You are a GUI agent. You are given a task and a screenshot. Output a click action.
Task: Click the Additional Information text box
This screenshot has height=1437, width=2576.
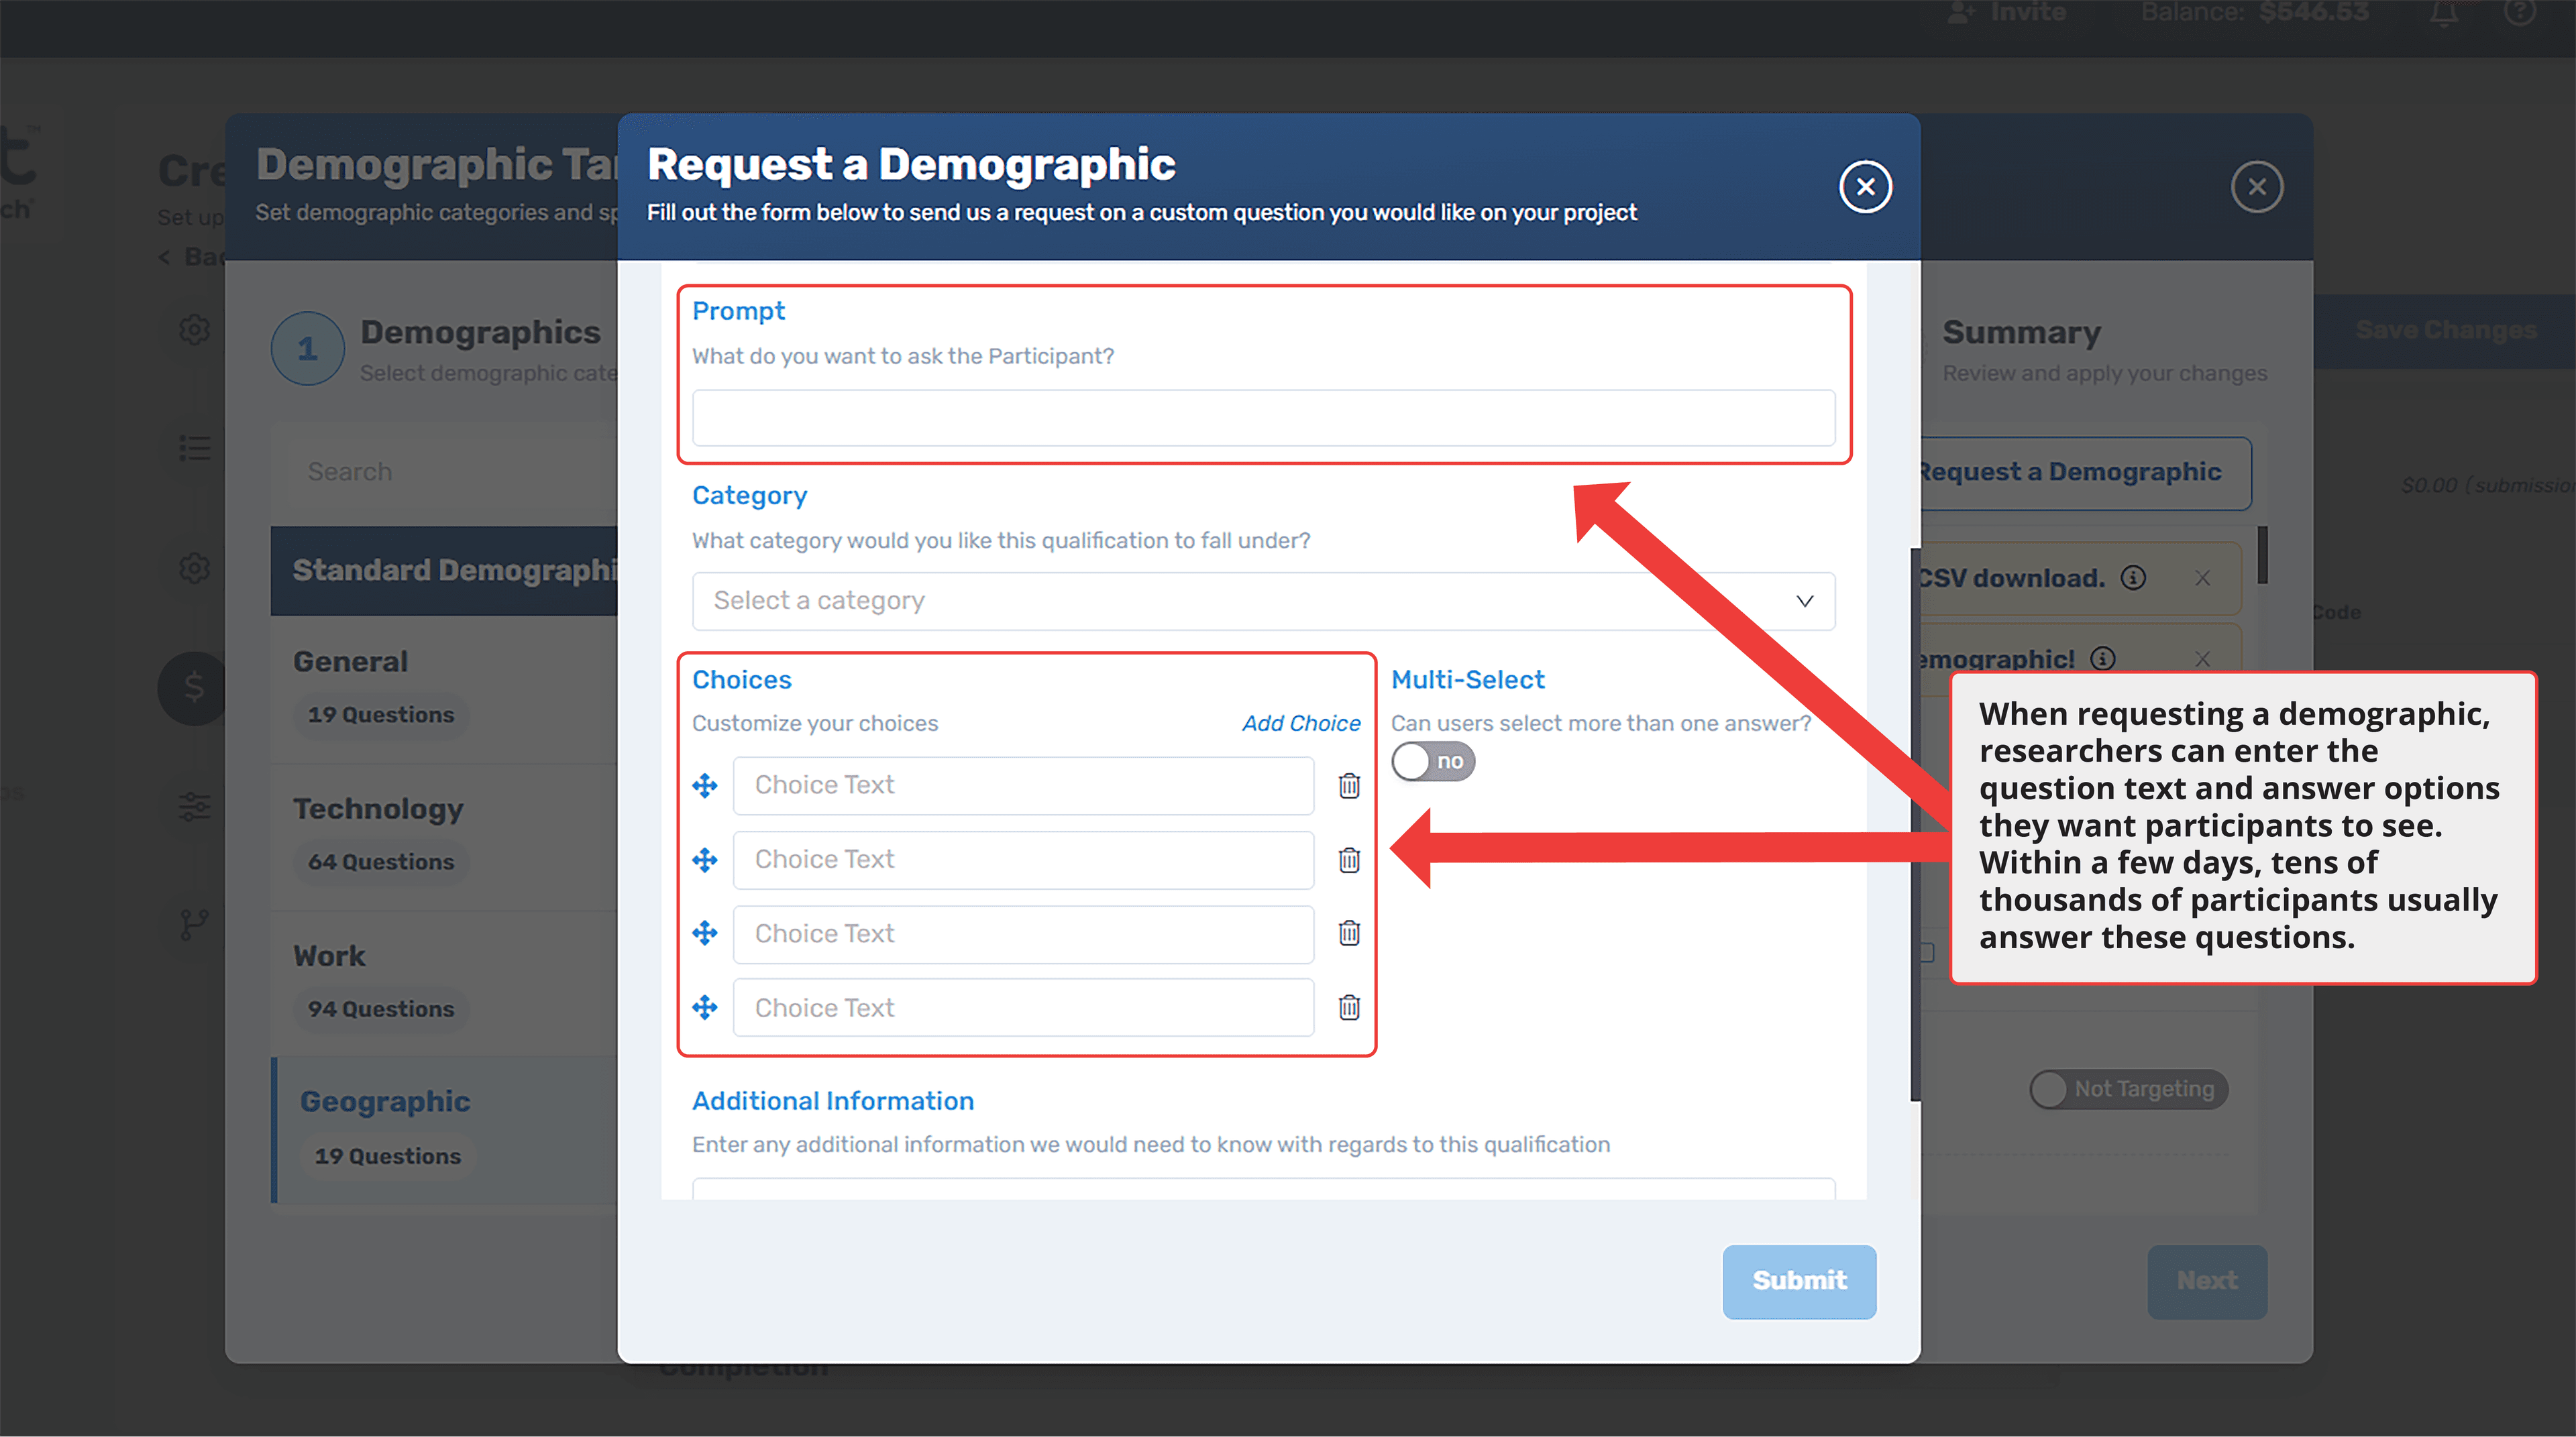(x=1263, y=1188)
